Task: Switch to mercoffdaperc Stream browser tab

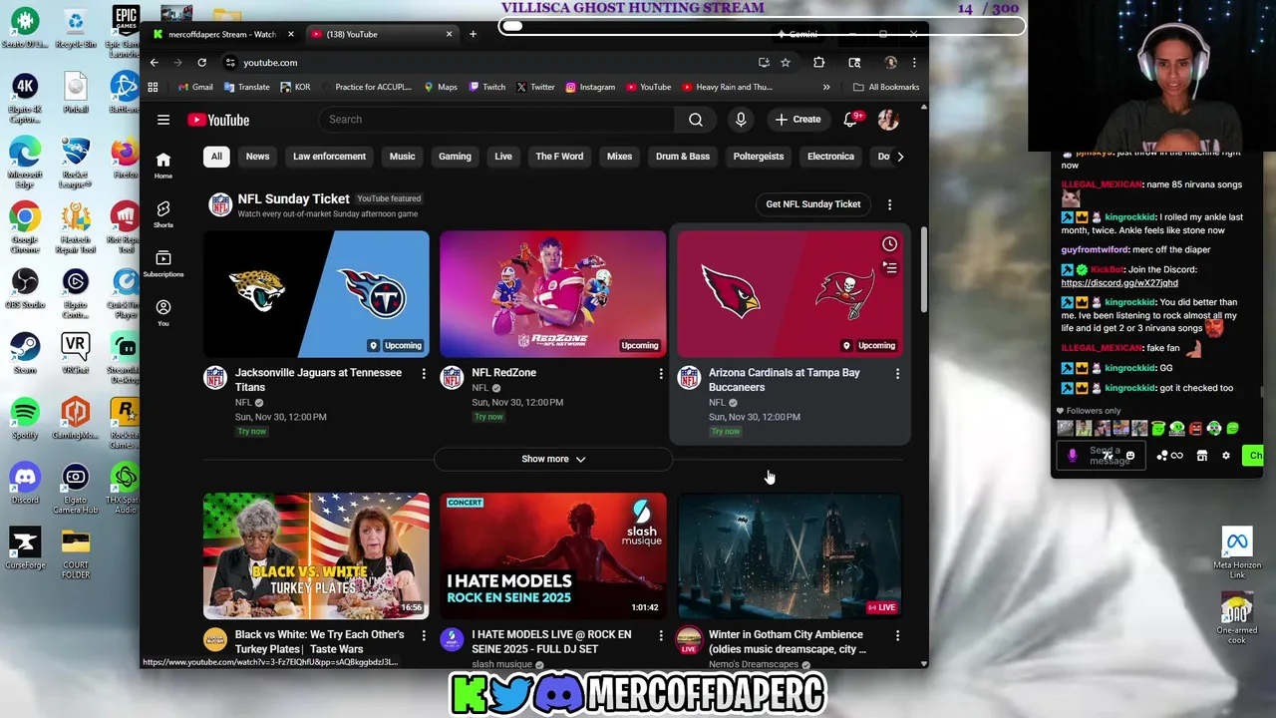Action: tap(222, 34)
